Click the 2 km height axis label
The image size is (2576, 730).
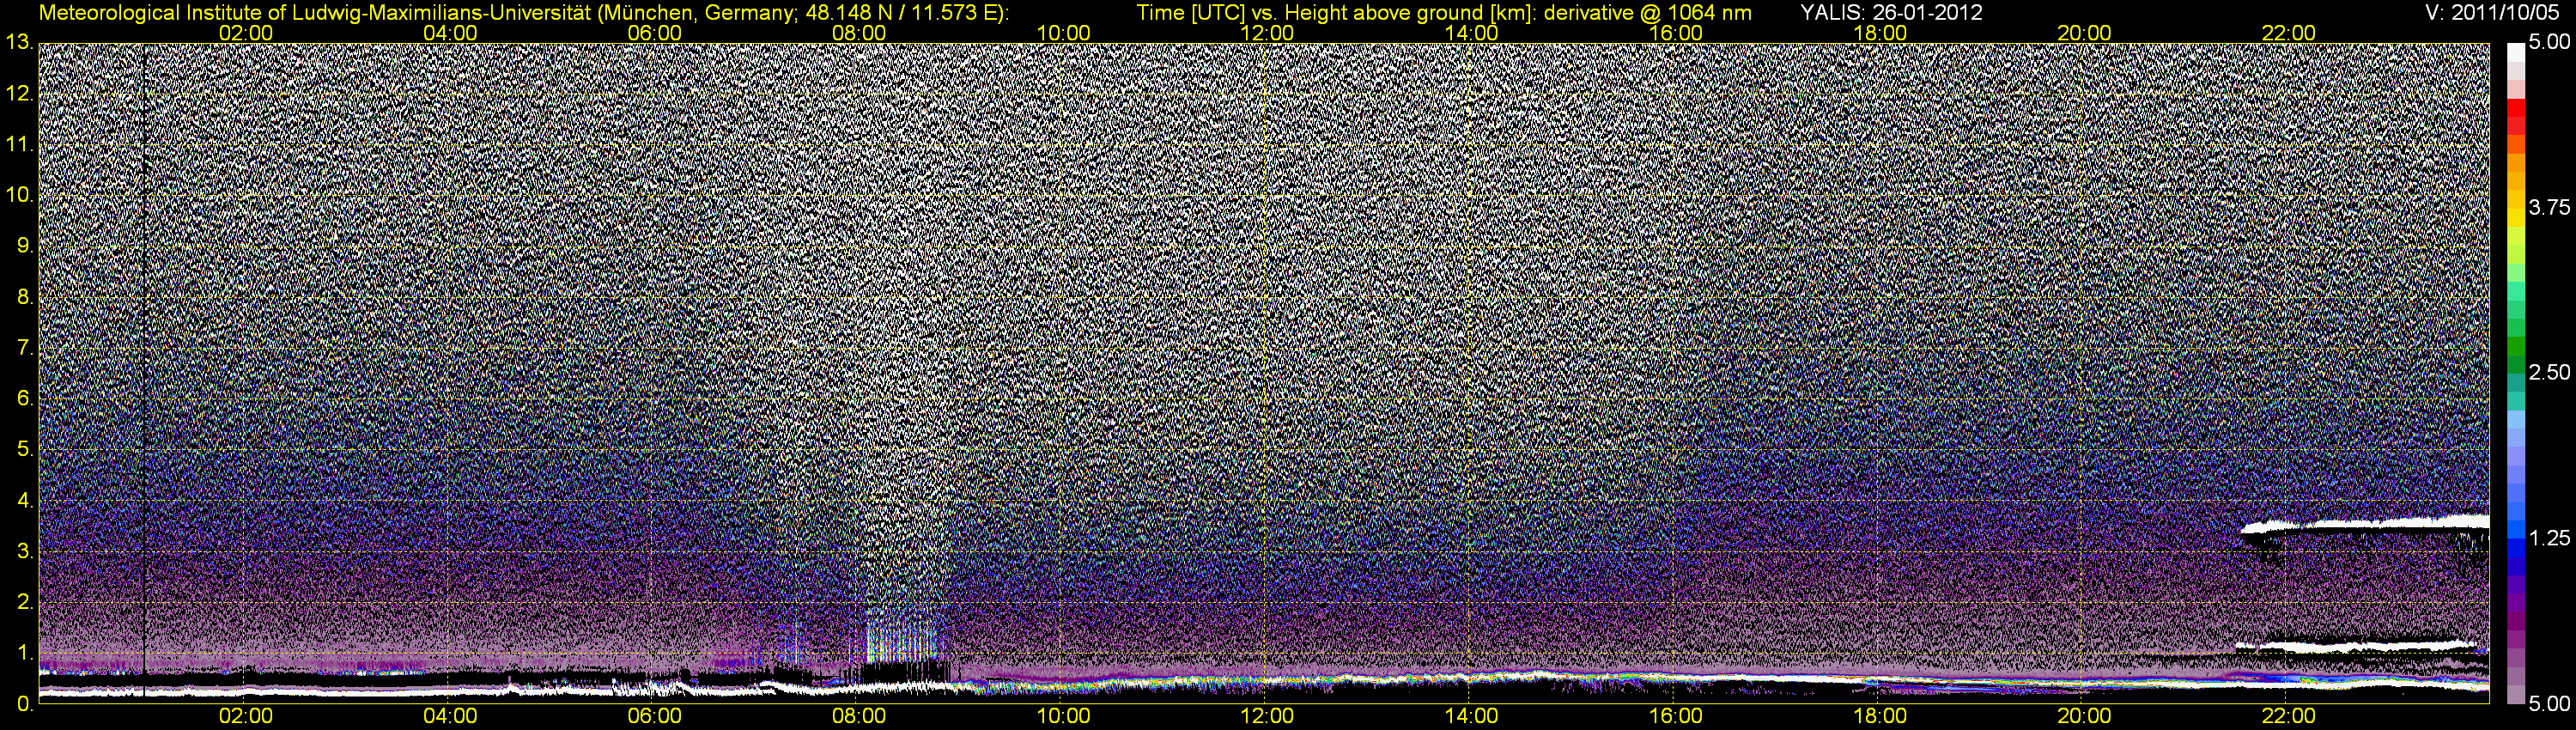pyautogui.click(x=24, y=603)
